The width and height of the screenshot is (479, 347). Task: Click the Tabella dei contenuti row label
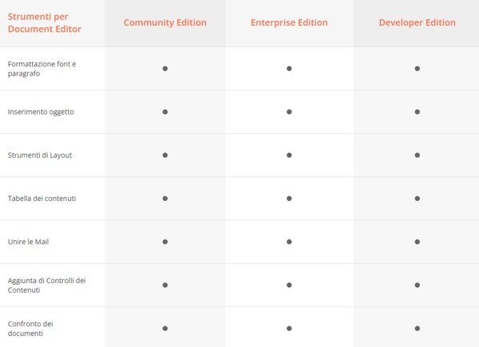42,198
